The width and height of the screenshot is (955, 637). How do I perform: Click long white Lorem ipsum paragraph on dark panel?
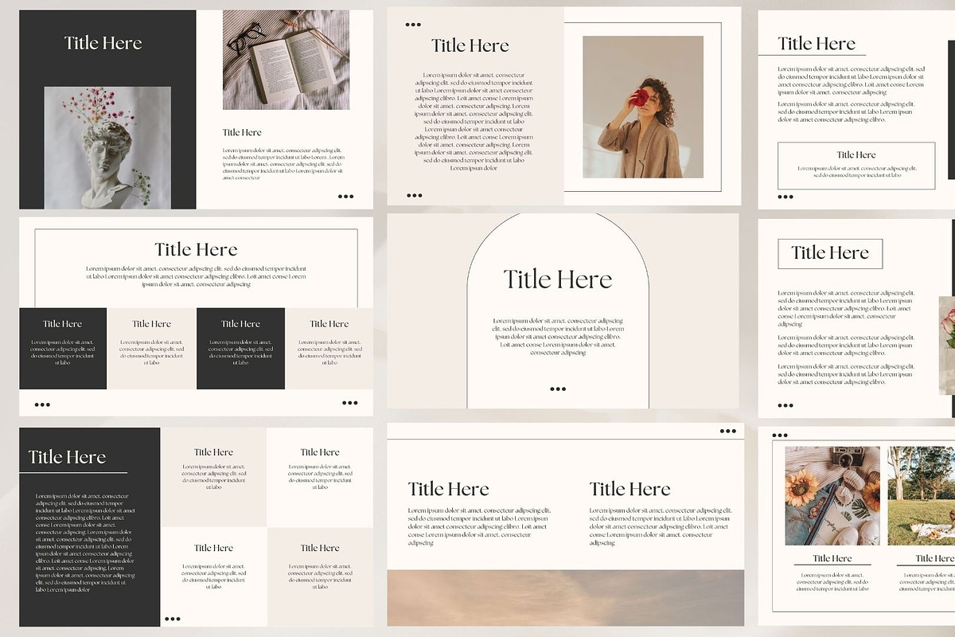(85, 543)
